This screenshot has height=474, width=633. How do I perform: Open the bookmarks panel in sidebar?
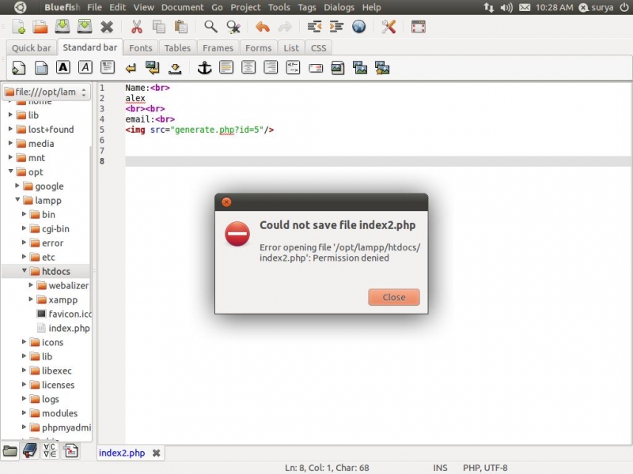coord(30,451)
